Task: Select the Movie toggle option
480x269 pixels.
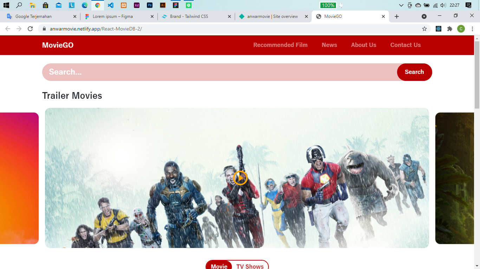Action: click(x=219, y=266)
